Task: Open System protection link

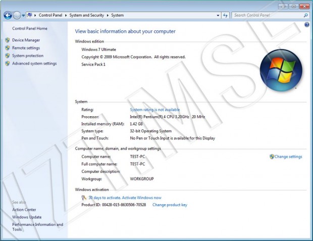Action: (28, 56)
